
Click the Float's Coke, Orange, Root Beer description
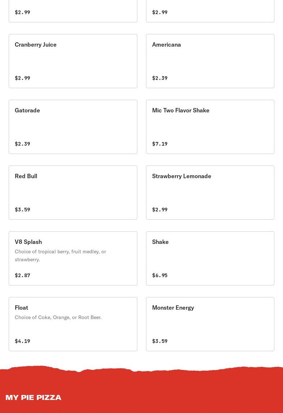point(58,317)
